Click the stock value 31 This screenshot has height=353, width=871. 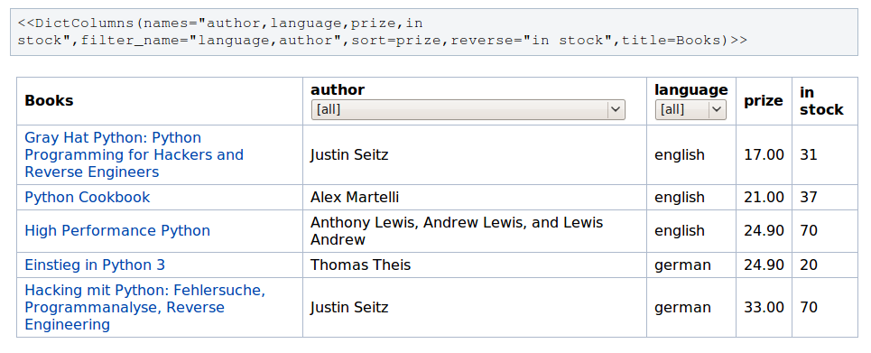(x=808, y=154)
